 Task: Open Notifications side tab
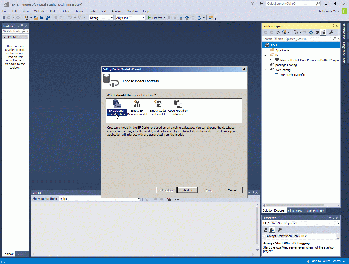click(x=344, y=31)
